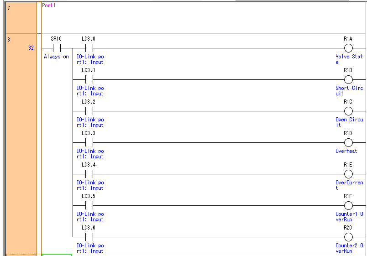
Task: Click the Short Circuit comment
Action: (x=349, y=91)
